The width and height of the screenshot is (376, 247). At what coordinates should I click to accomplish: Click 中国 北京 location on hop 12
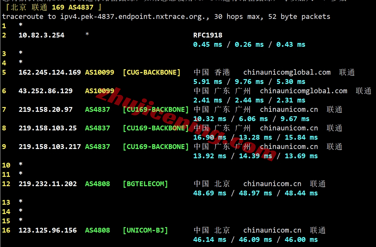[212, 184]
